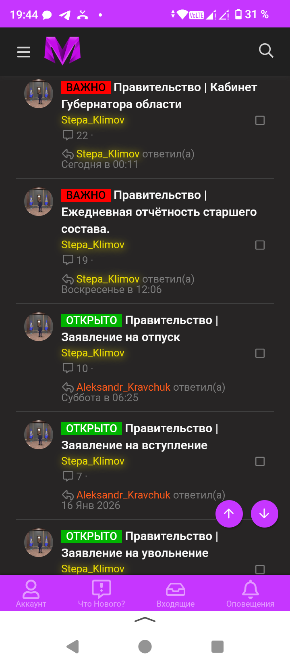290x666 pixels.
Task: Tick checkbox for Кабинет Губернатора области thread
Action: [x=260, y=120]
